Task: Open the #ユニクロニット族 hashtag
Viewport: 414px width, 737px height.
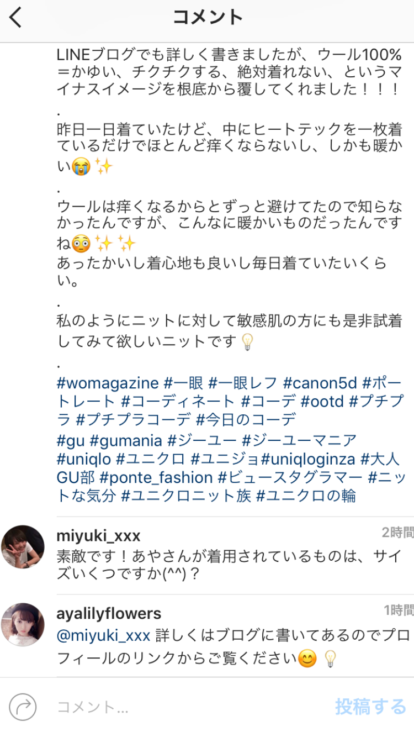Action: click(x=186, y=496)
